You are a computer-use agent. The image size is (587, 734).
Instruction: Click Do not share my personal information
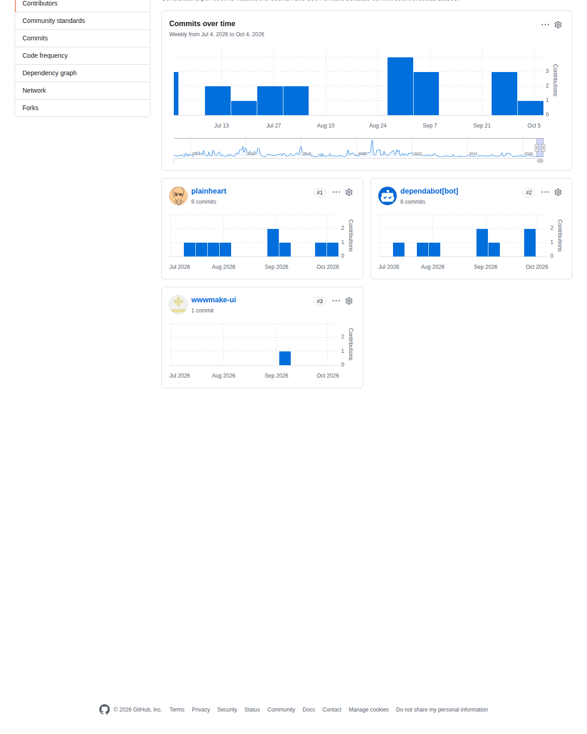click(x=442, y=710)
